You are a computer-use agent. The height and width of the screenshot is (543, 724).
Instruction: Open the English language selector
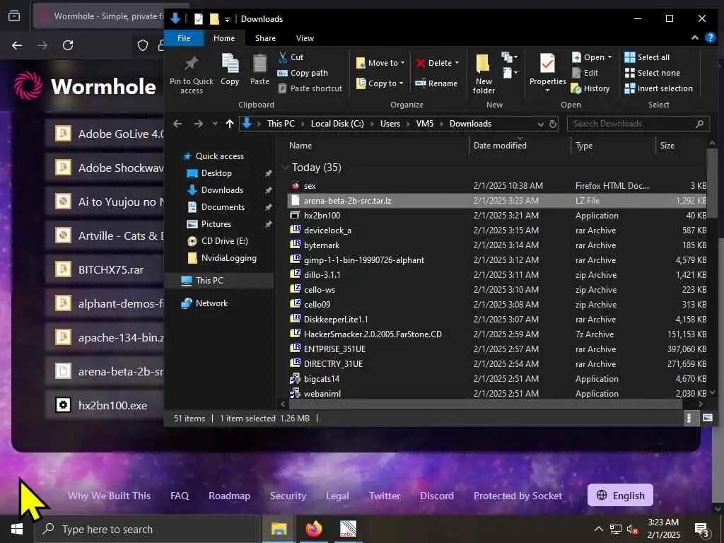pos(620,496)
